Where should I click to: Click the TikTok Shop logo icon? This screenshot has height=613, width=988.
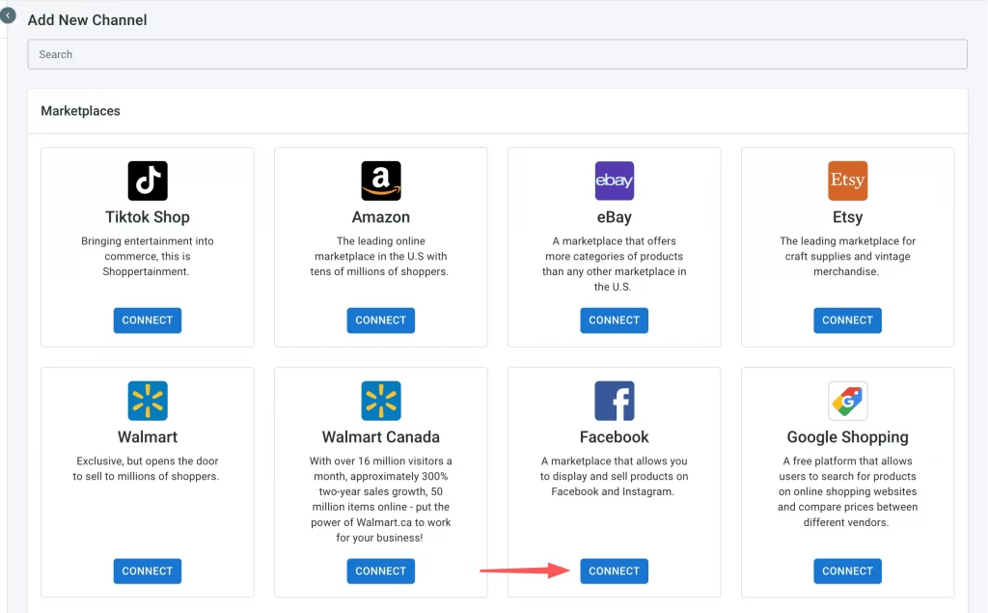click(x=147, y=181)
